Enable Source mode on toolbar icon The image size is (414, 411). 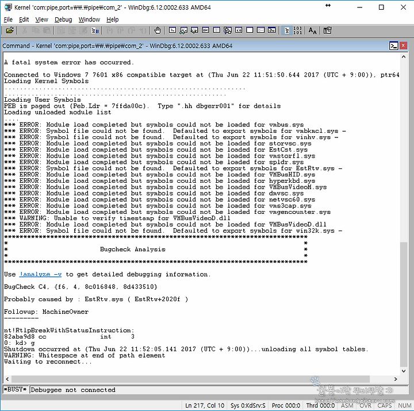click(287, 30)
